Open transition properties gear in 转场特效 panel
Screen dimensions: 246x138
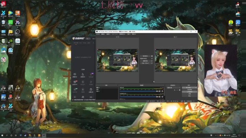tap(180, 90)
